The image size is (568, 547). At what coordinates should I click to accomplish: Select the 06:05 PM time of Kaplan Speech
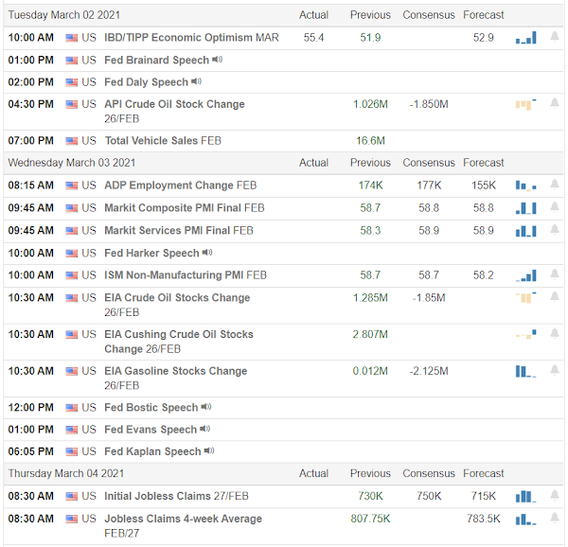(x=31, y=451)
